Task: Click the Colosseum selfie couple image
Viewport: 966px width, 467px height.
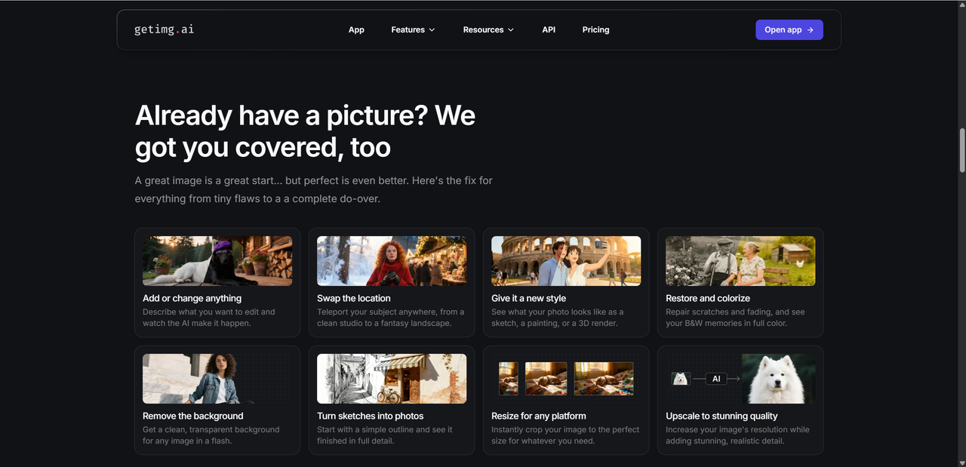Action: (566, 261)
